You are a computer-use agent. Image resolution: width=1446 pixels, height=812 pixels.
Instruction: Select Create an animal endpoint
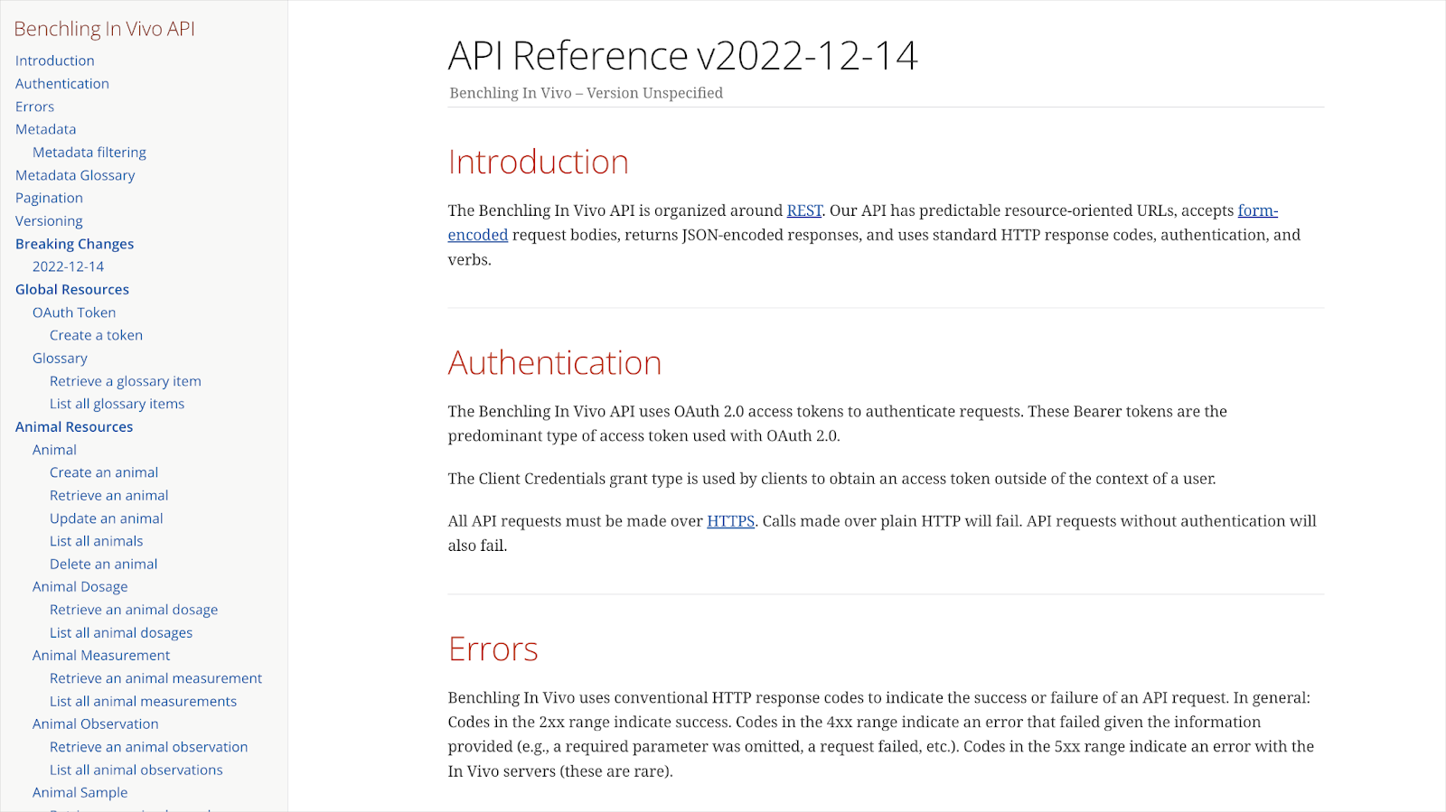click(x=103, y=472)
